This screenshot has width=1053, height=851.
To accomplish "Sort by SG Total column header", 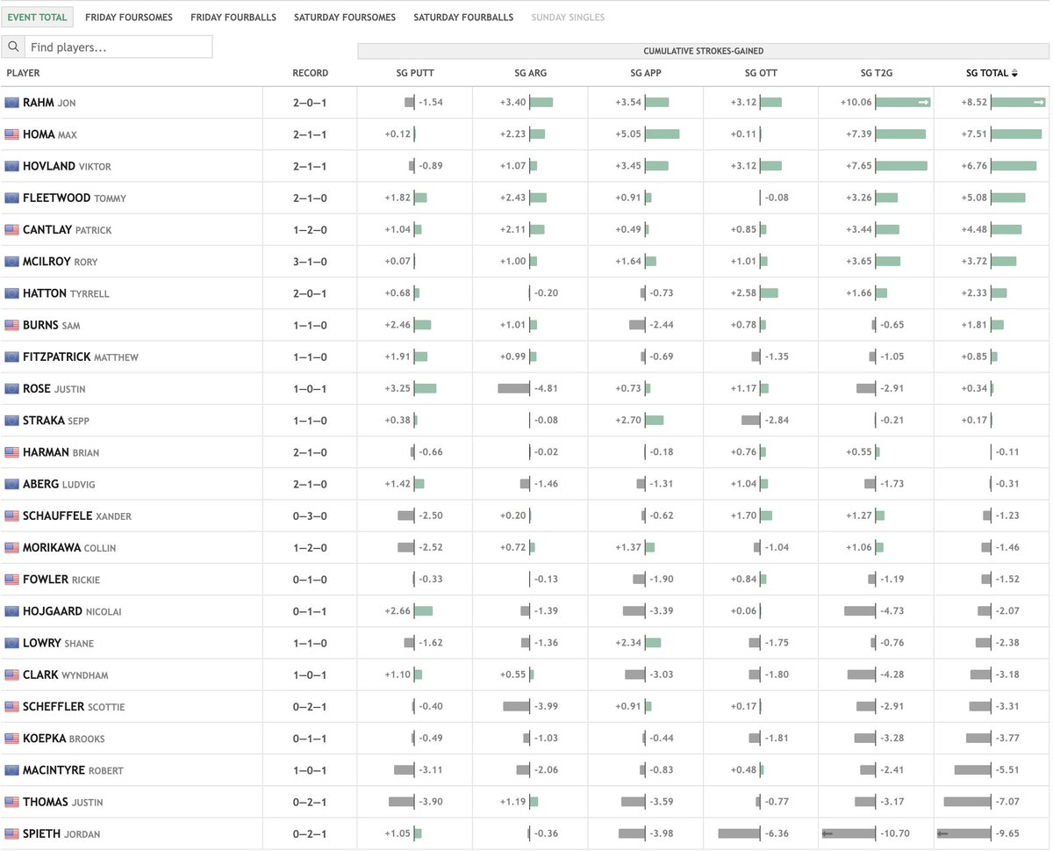I will pyautogui.click(x=992, y=73).
